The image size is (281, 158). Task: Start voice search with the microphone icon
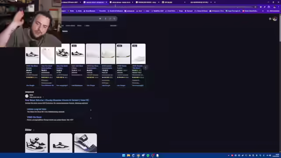point(105,18)
